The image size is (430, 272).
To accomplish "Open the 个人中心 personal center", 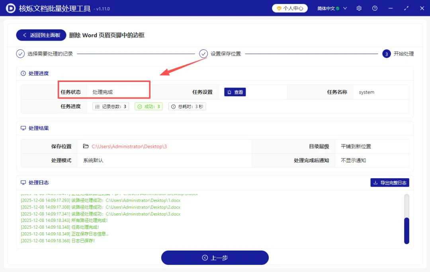I will pos(290,8).
